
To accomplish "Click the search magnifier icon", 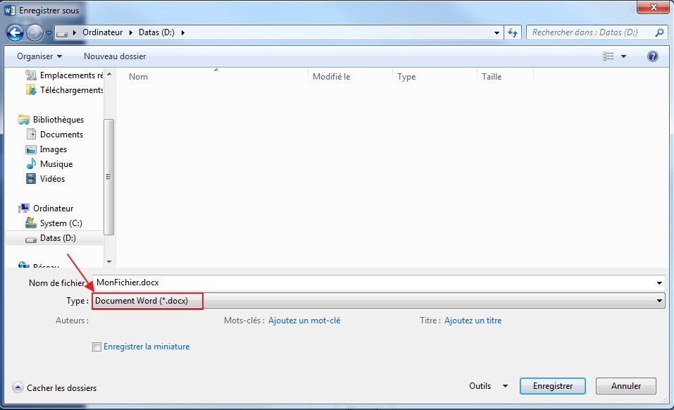I will pyautogui.click(x=659, y=32).
